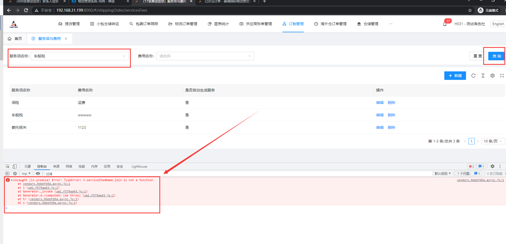Open the 服务项名称 dropdown

(x=79, y=56)
